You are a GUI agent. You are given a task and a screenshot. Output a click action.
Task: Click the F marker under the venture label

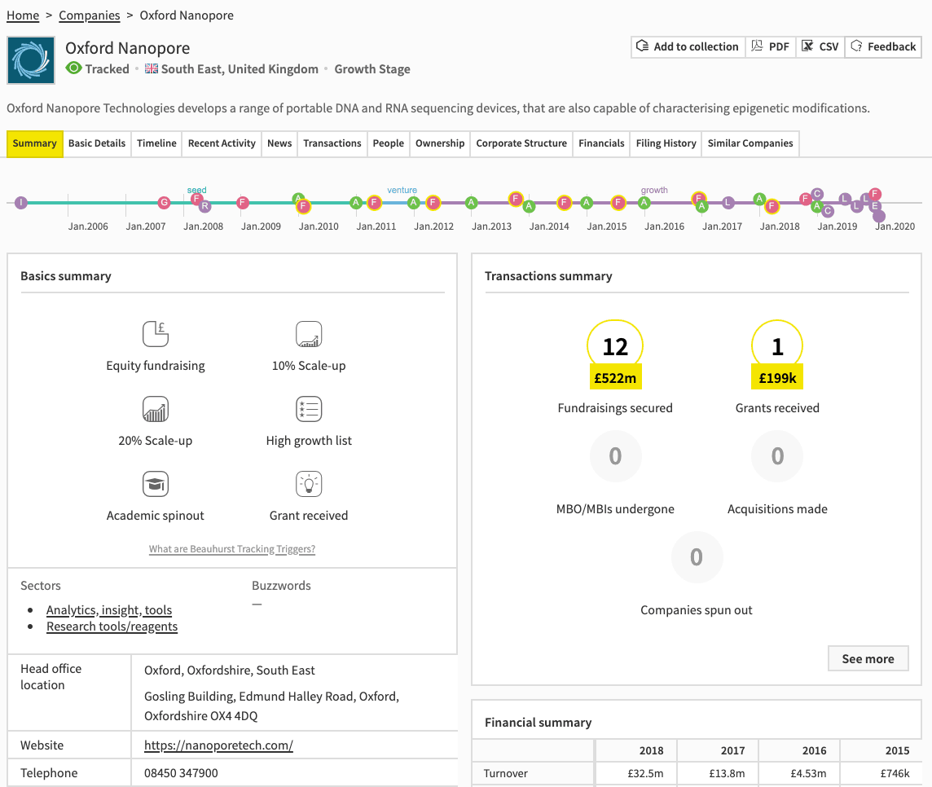[374, 203]
